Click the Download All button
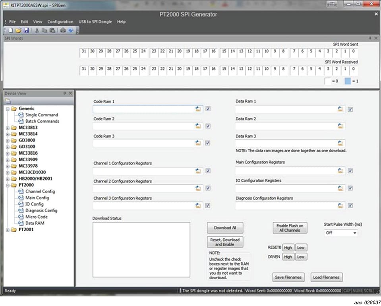 pyautogui.click(x=225, y=228)
